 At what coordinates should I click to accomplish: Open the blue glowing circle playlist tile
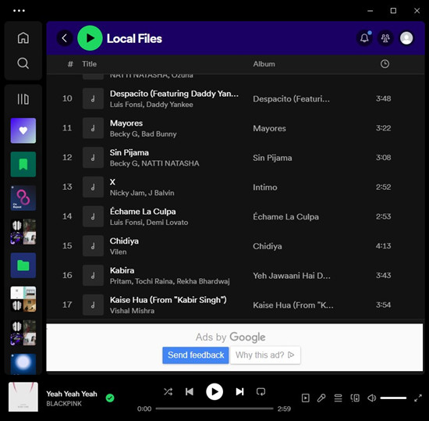[23, 364]
